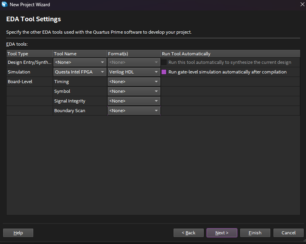
Task: Toggle the run synthesis tool automatically checkbox
Action: (x=164, y=62)
